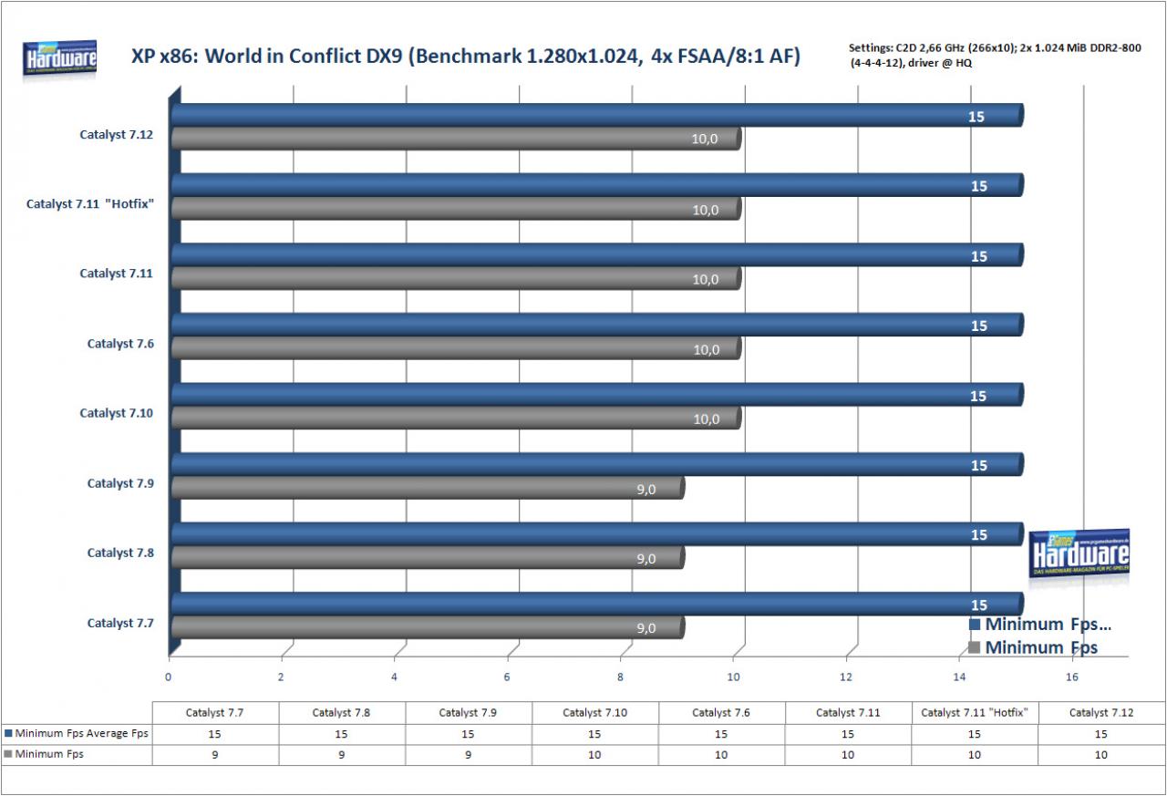Click the x-axis tick label "8"

620,677
